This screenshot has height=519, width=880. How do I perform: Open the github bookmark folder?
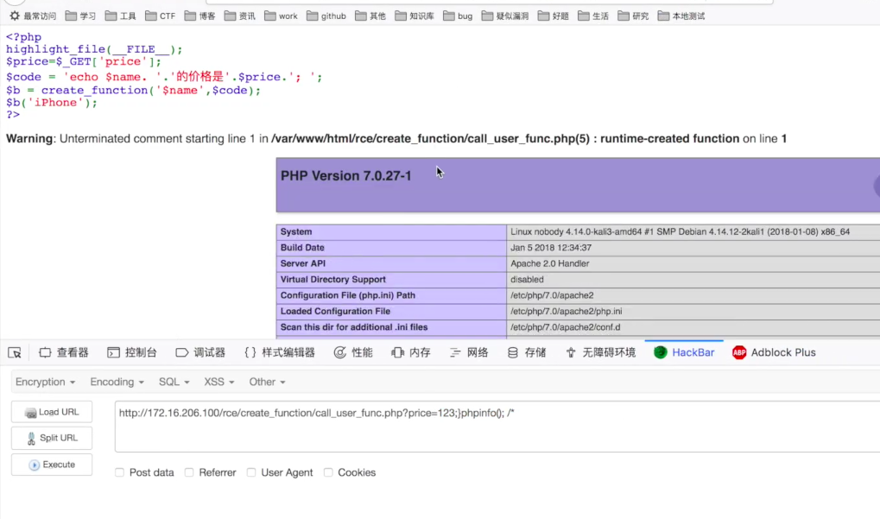tap(326, 16)
